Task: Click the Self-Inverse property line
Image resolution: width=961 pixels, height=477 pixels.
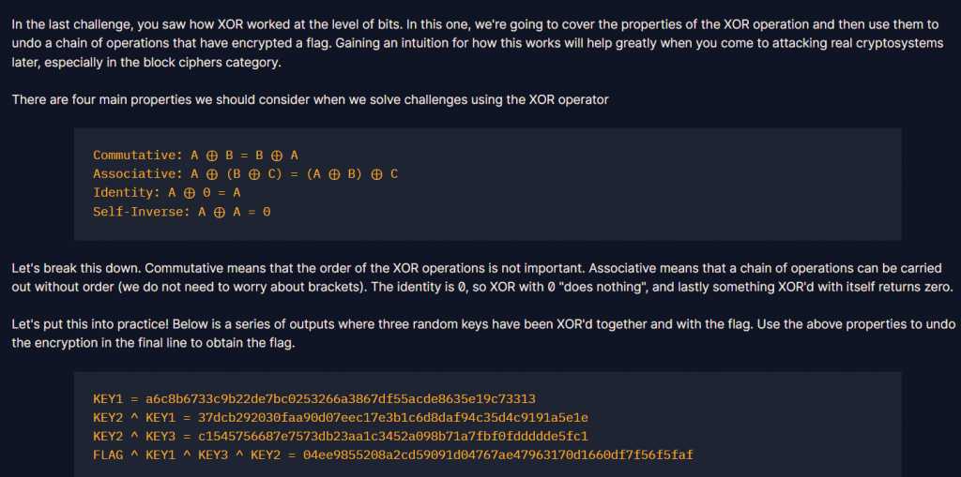Action: pyautogui.click(x=182, y=212)
